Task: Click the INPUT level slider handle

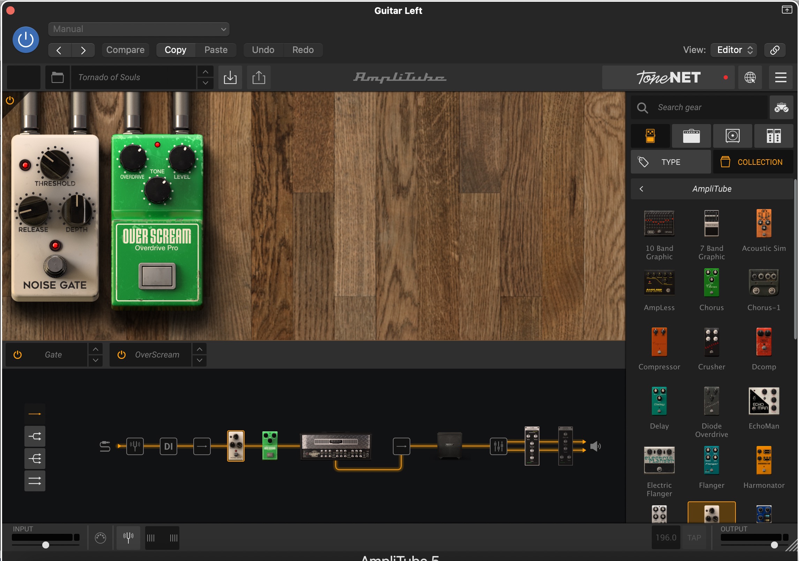Action: pos(46,545)
